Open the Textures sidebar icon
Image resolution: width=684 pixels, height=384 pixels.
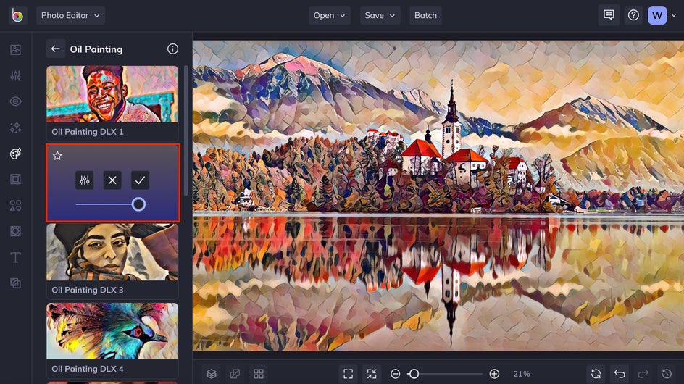click(x=15, y=283)
